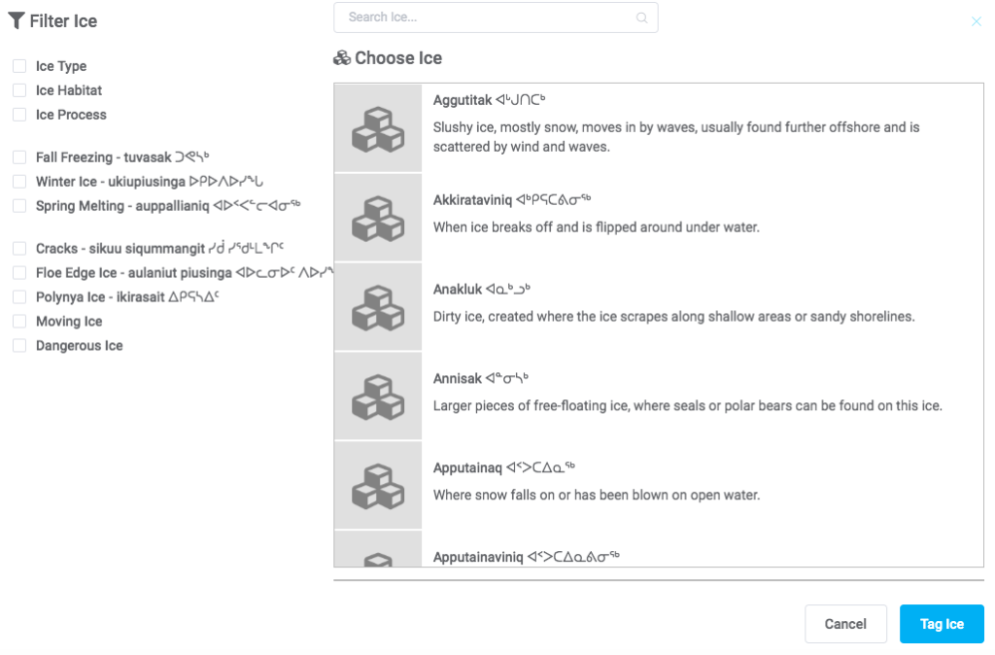This screenshot has width=995, height=655.
Task: Select the Winter Ice - ukiupiusinga checkbox
Action: click(x=19, y=182)
